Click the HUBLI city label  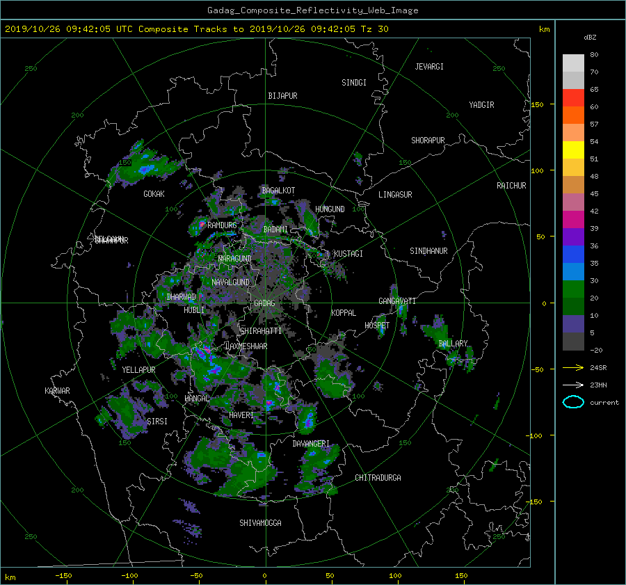pyautogui.click(x=194, y=310)
